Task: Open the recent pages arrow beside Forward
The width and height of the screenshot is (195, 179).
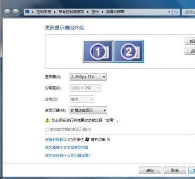Action: 21,12
